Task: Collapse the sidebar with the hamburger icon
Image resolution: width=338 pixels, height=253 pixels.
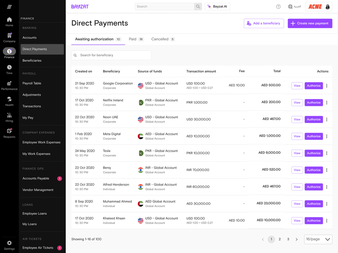Action: [x=9, y=7]
